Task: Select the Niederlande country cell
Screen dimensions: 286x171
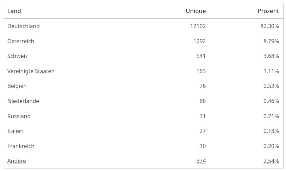Action: tap(23, 101)
